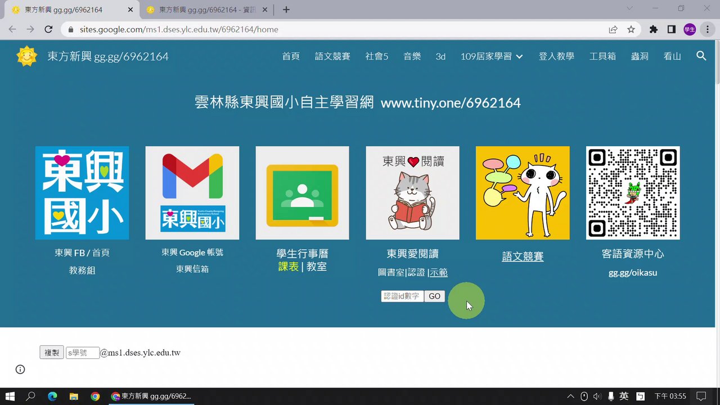Click the GO button

(x=435, y=296)
